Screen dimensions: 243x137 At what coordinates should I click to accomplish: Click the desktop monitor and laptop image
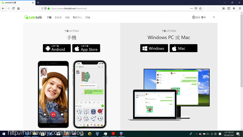tap(169, 94)
